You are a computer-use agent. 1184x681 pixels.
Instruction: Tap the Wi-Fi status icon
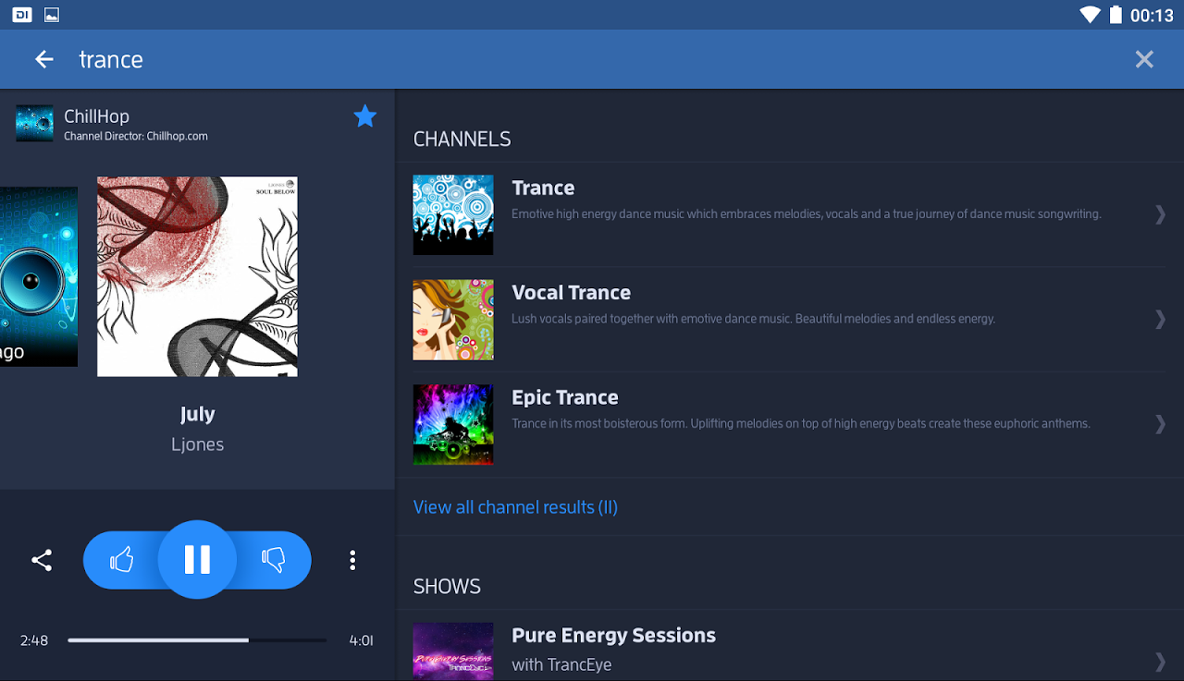click(x=1090, y=15)
